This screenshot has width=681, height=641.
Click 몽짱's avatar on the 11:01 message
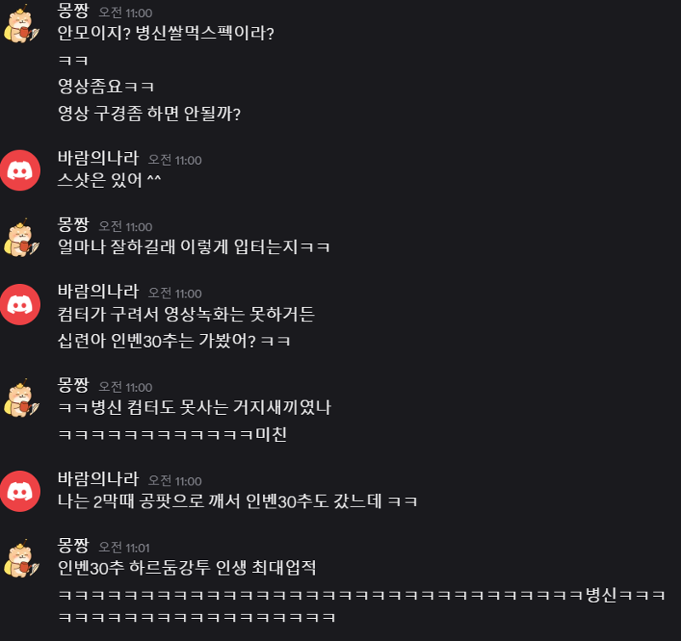click(x=20, y=559)
